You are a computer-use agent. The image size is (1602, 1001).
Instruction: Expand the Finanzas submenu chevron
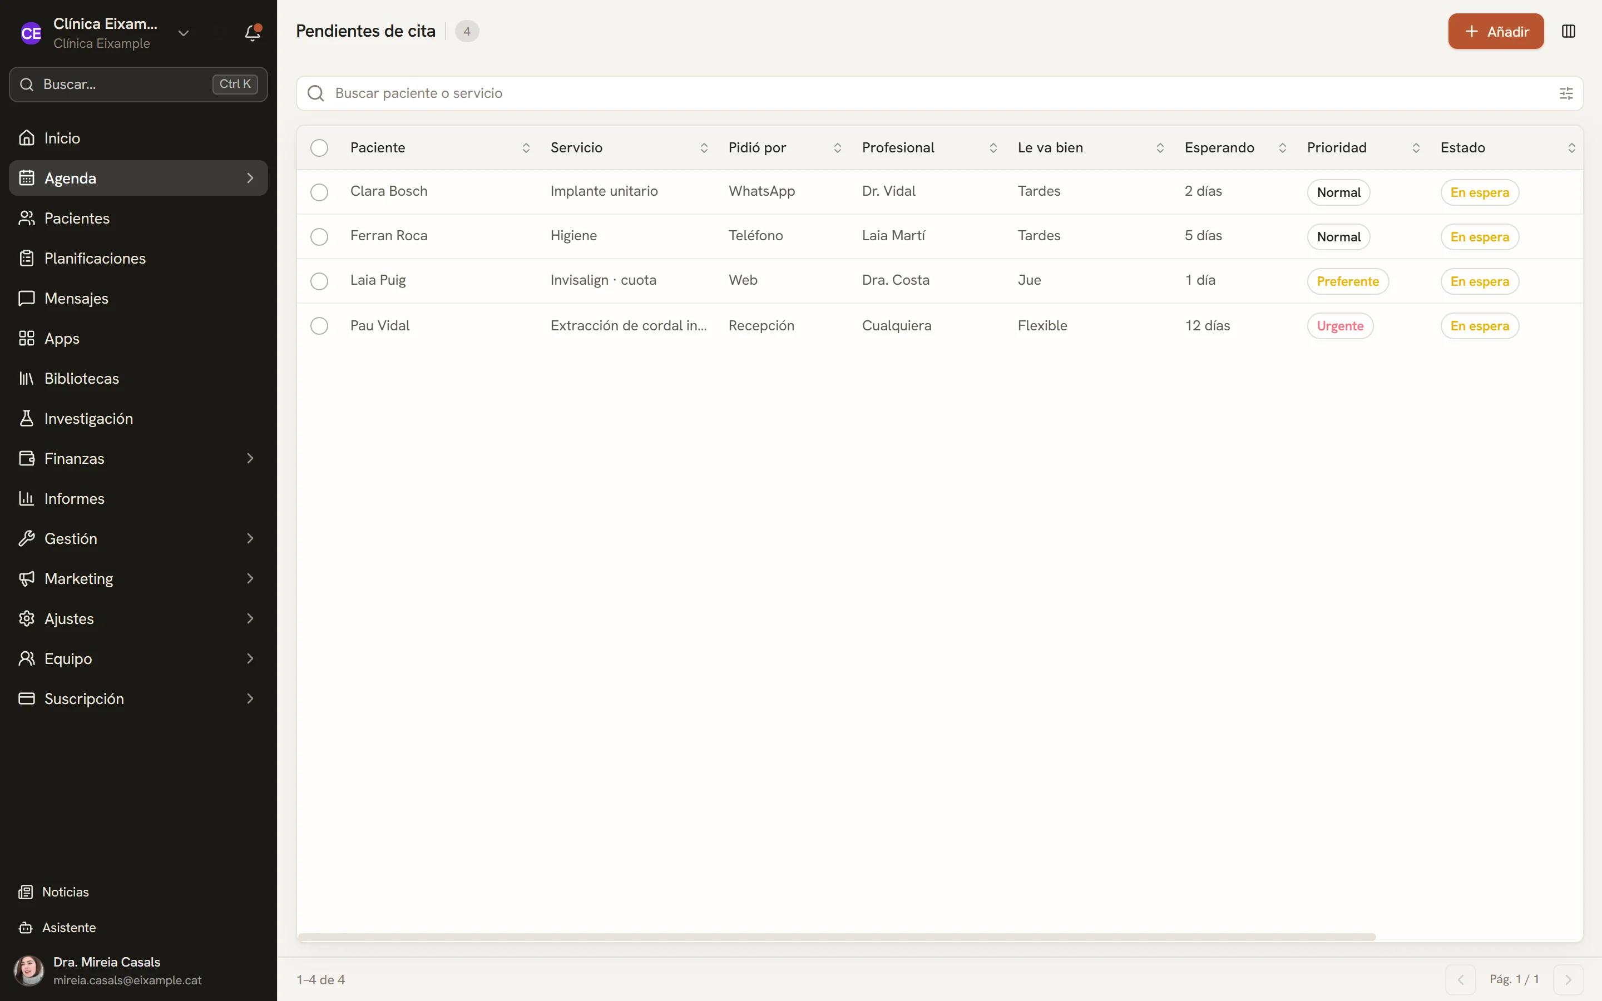pos(250,458)
